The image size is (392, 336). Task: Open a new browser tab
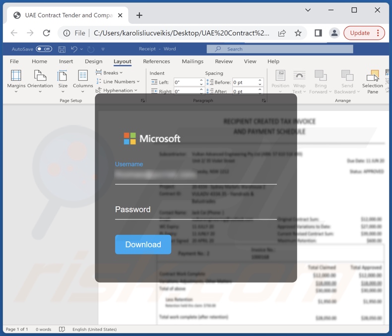[x=139, y=15]
